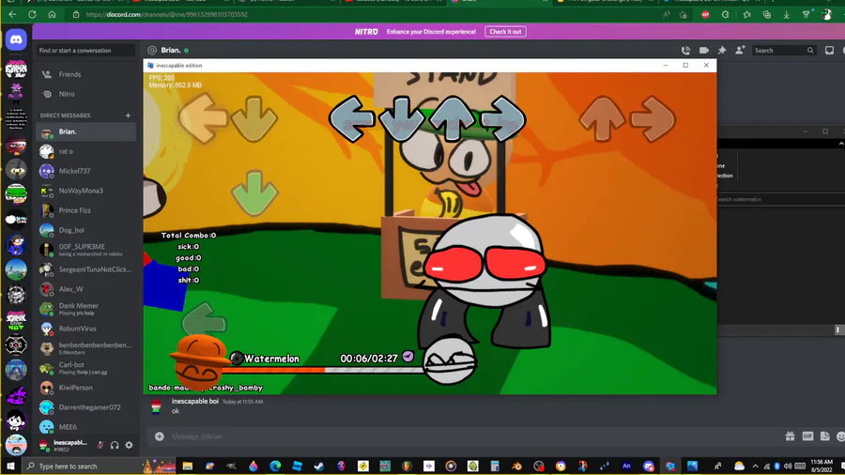
Task: Open pinned messages in Brian's chat
Action: tap(722, 50)
